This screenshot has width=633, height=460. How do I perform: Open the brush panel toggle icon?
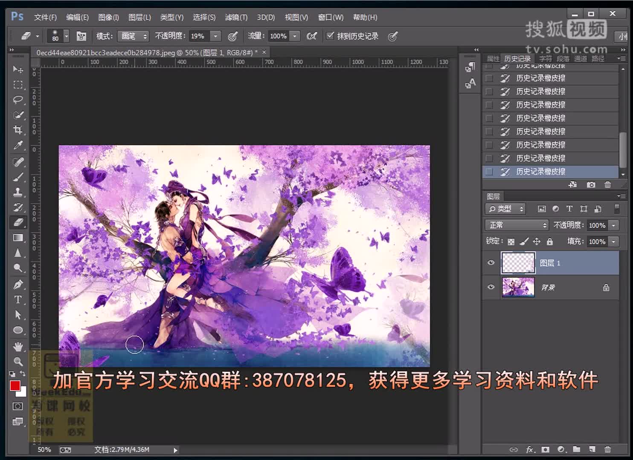(x=81, y=36)
